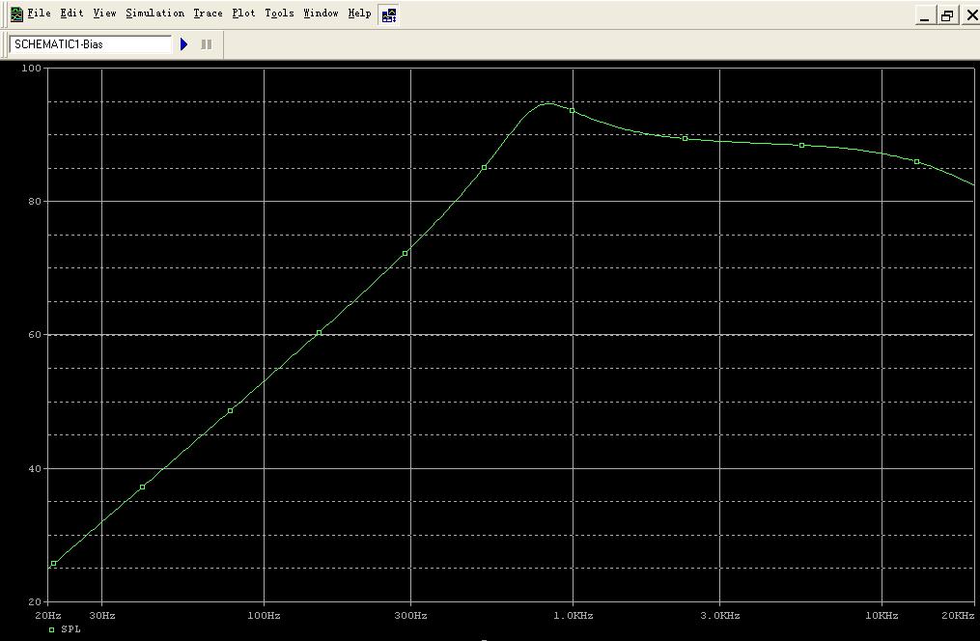Click the 20 y-axis label
The width and height of the screenshot is (980, 641).
click(x=35, y=602)
